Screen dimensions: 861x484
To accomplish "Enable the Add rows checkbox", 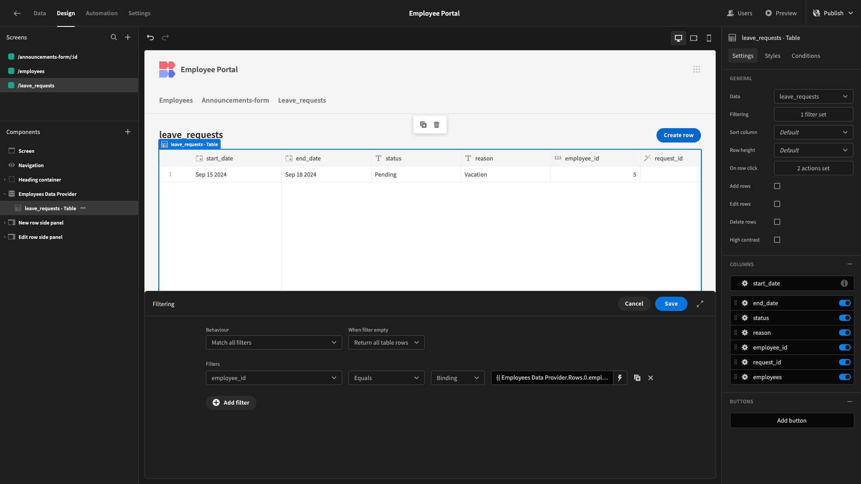I will point(777,186).
